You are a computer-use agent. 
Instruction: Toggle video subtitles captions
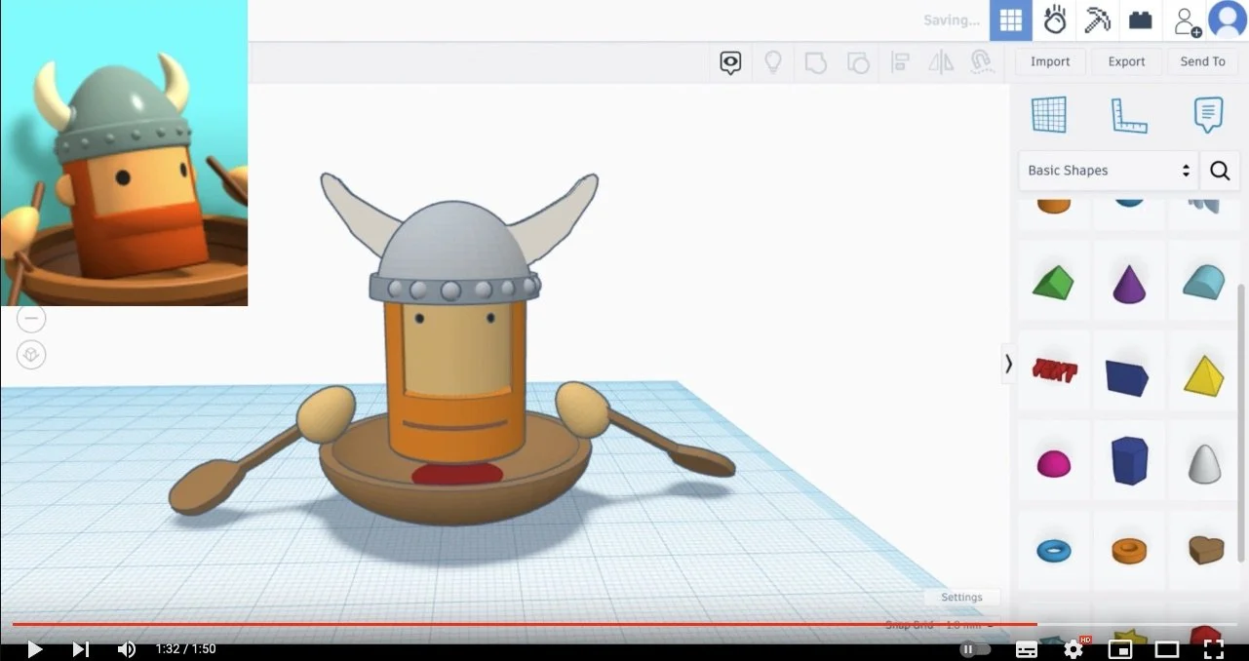click(x=1027, y=648)
